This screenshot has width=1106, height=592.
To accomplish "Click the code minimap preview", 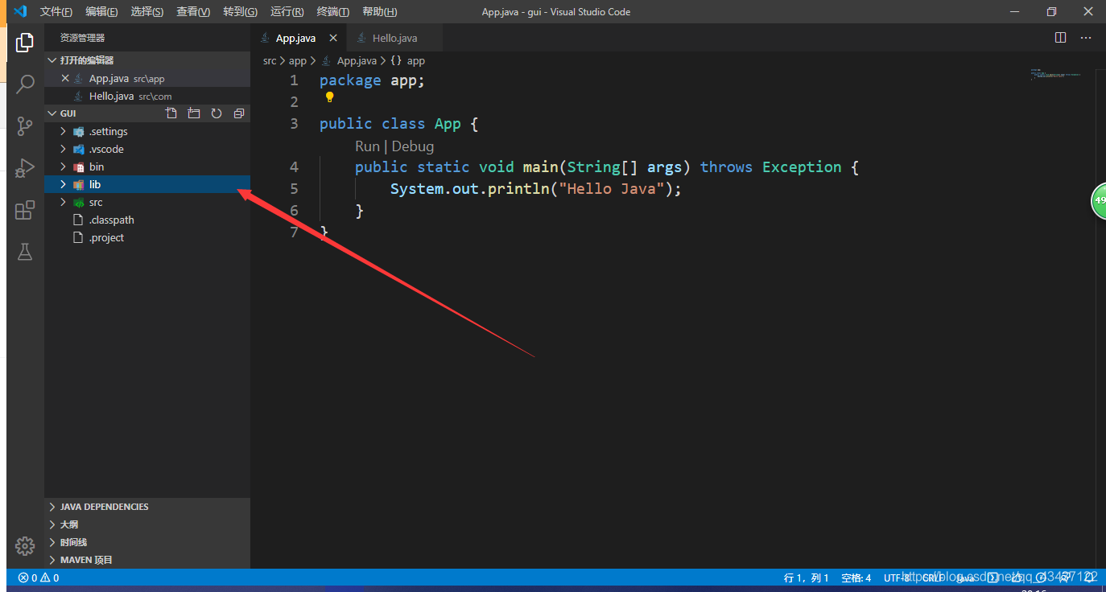I will [x=1055, y=74].
